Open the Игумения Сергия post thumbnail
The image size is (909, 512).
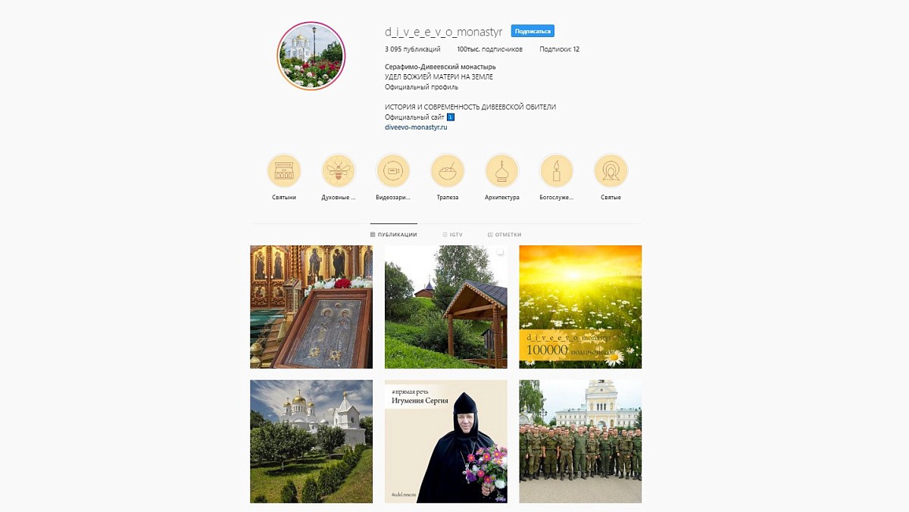(446, 442)
